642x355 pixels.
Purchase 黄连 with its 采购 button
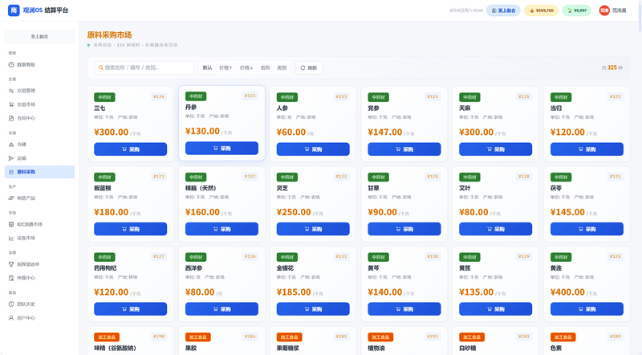(587, 309)
